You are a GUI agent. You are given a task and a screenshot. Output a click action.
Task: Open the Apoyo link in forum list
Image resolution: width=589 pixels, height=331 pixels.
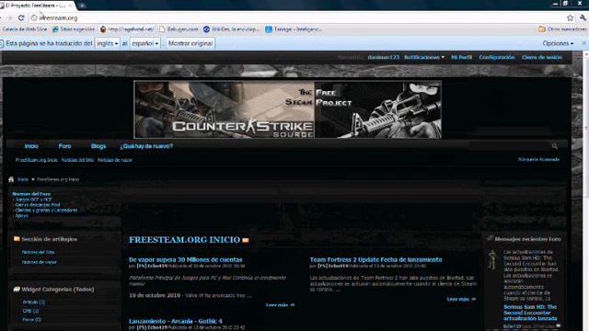click(21, 215)
